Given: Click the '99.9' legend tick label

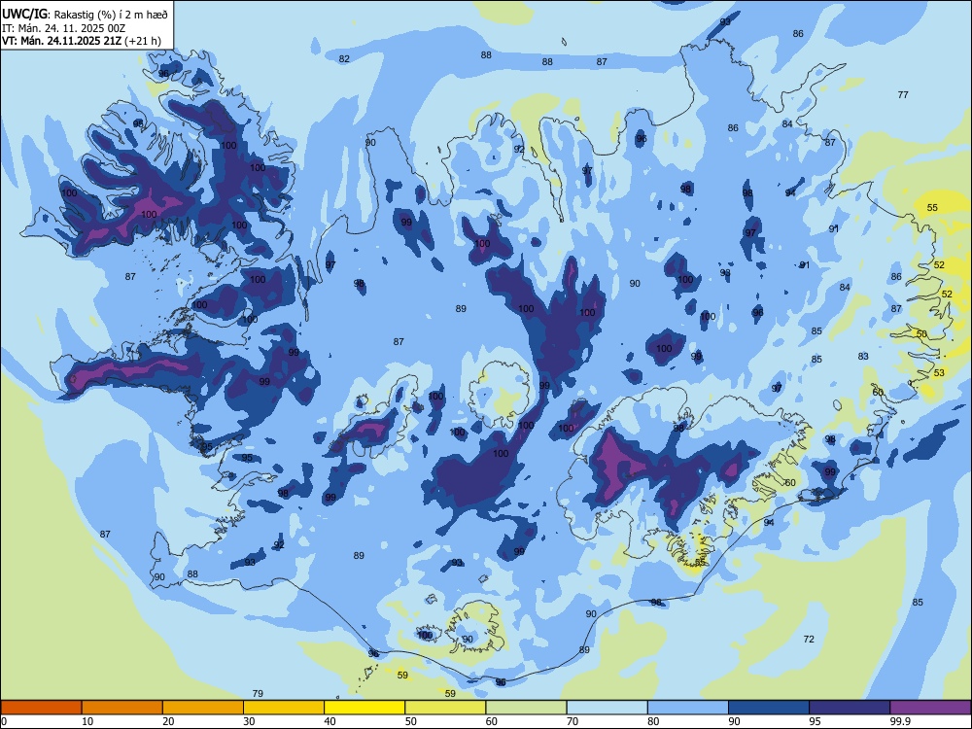Looking at the screenshot, I should (x=900, y=721).
